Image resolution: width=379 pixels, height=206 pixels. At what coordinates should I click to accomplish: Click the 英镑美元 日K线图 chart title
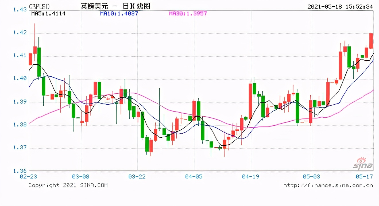[115, 6]
